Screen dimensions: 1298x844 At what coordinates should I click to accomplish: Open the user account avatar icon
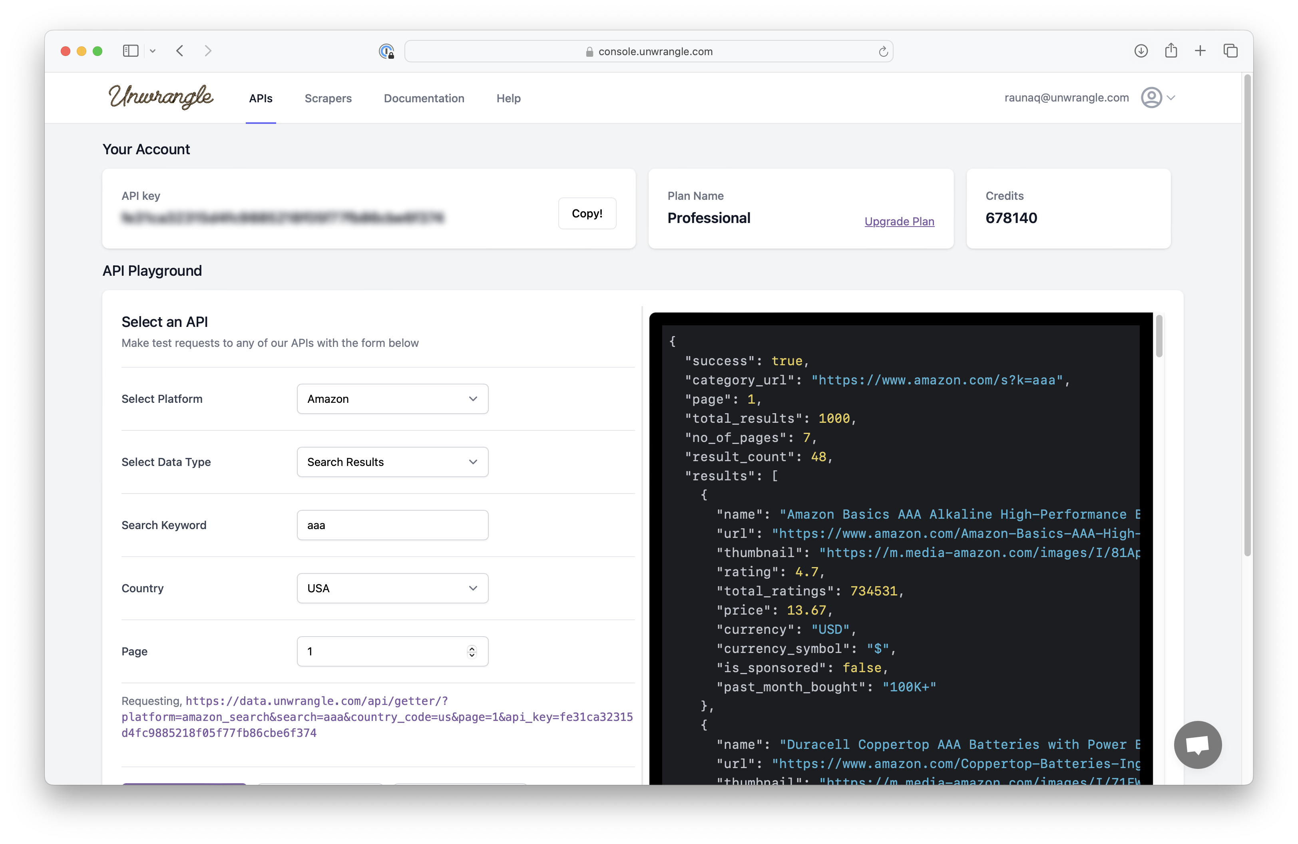[x=1151, y=98]
